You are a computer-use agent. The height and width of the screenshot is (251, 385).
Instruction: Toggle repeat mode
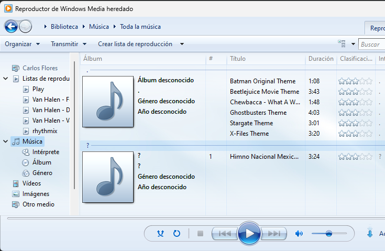177,234
